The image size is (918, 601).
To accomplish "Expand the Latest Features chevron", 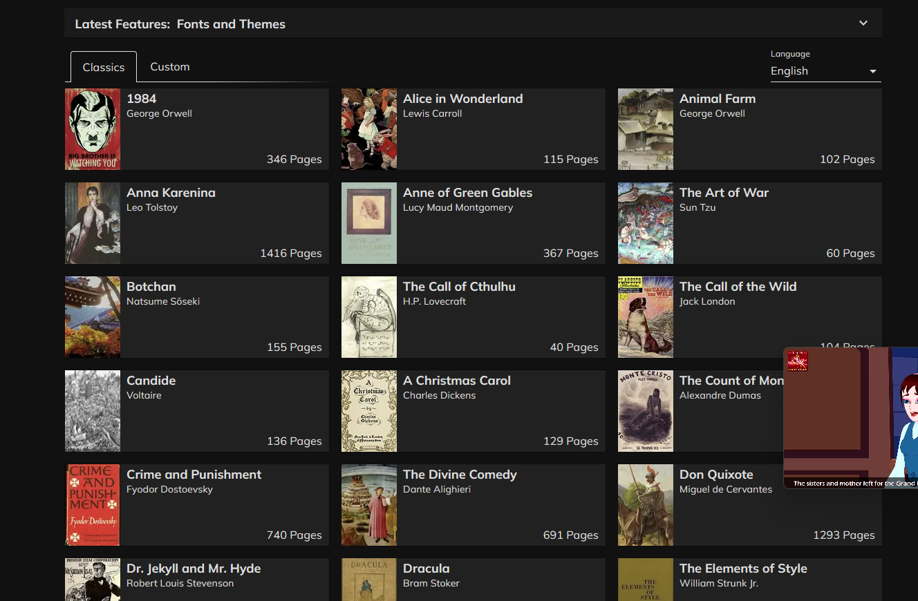I will tap(863, 23).
